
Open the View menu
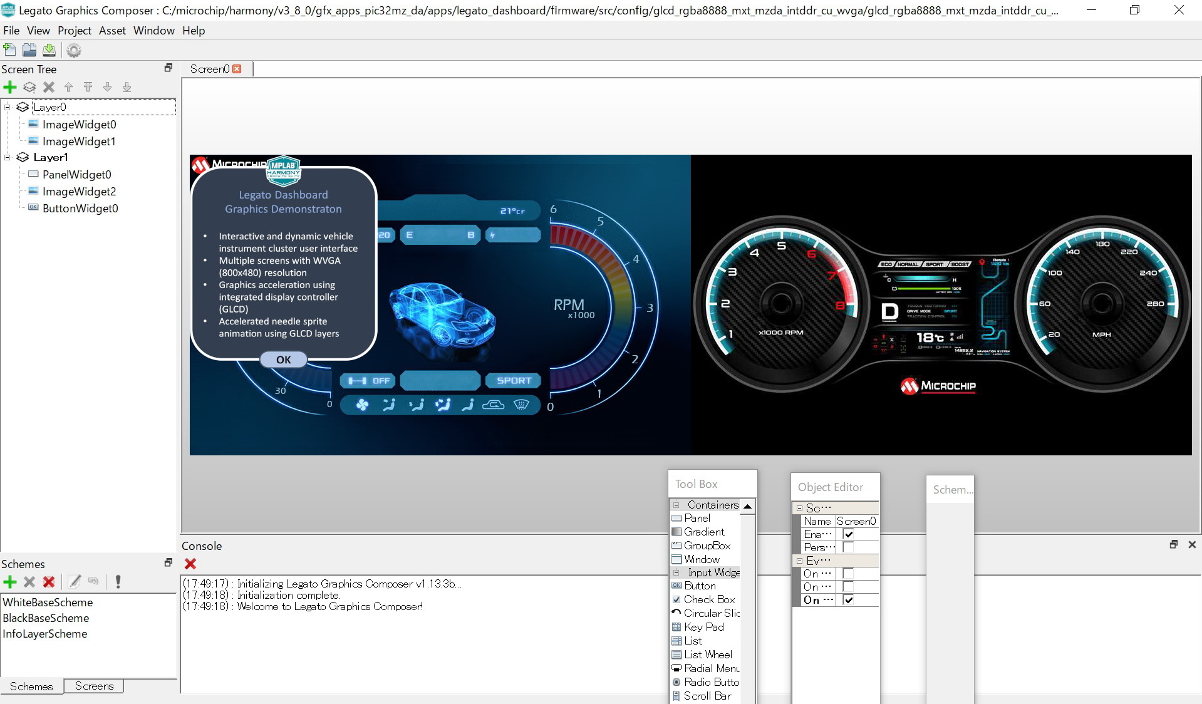pos(38,31)
